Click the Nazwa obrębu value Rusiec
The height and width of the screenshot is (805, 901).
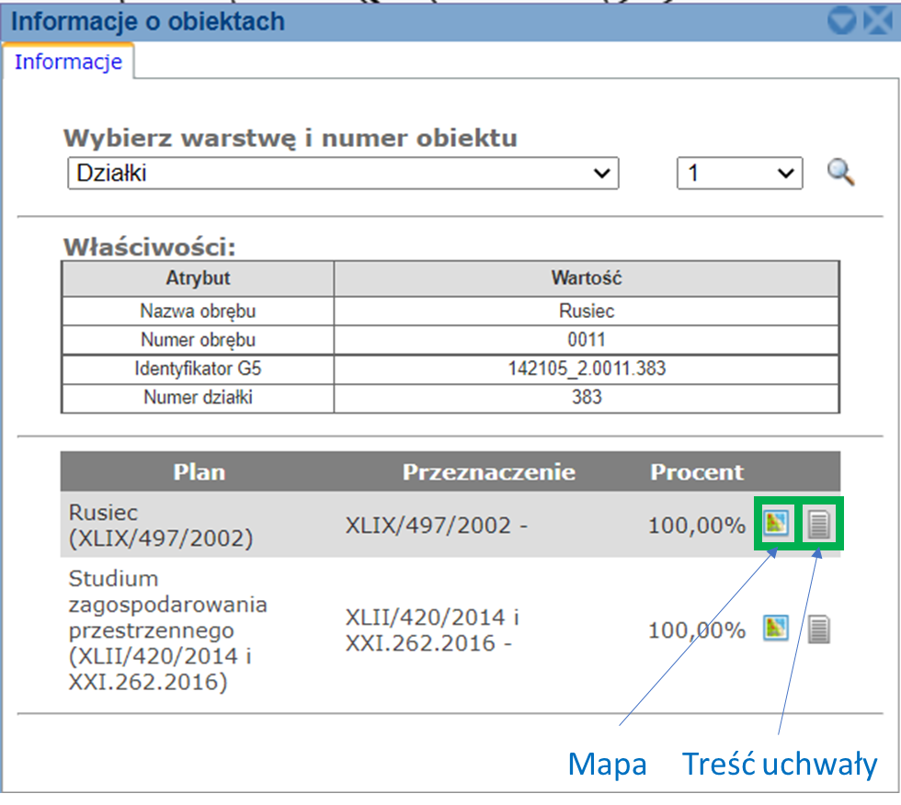point(587,311)
